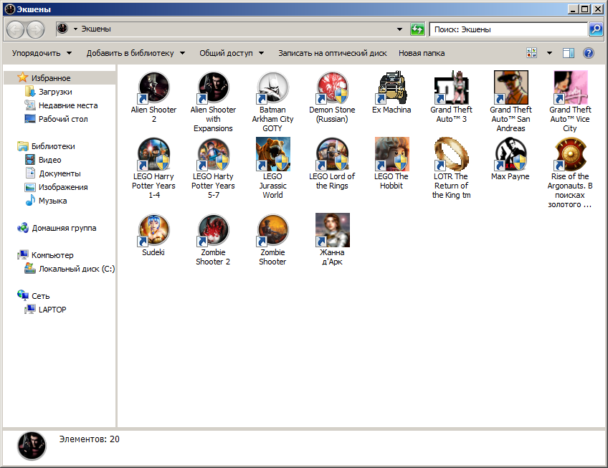Click the Sudeki game icon
Screen dimensions: 608x468
click(x=154, y=230)
